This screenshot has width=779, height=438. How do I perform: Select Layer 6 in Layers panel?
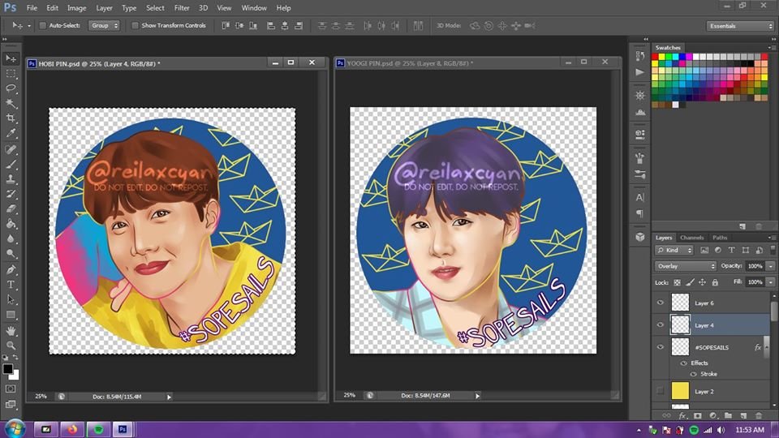point(711,303)
